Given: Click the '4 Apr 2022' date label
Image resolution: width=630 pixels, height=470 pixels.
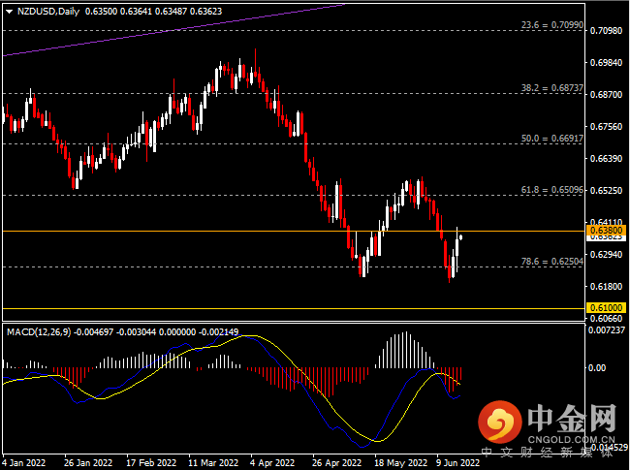Looking at the screenshot, I should tap(272, 463).
